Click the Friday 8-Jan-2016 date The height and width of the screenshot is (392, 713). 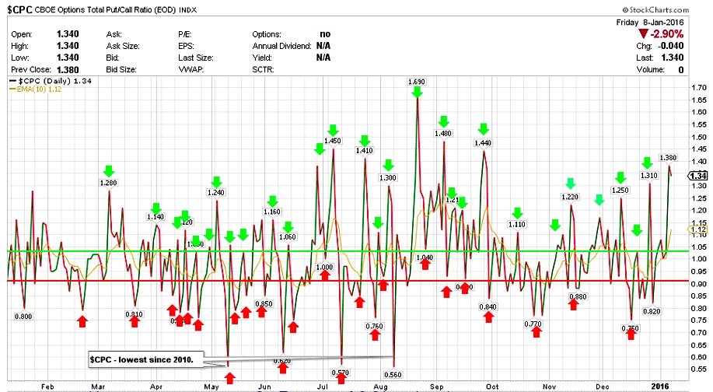click(650, 23)
